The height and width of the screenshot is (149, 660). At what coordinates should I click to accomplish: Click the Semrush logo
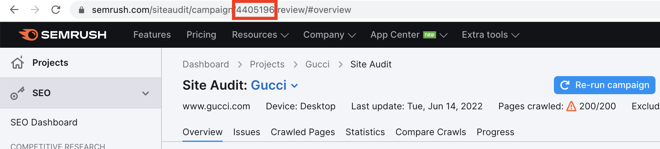click(x=62, y=35)
